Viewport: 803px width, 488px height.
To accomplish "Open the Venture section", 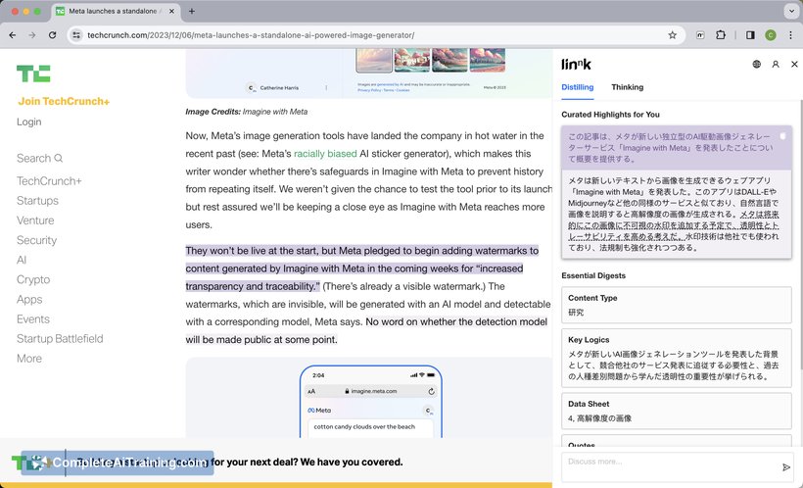I will pyautogui.click(x=35, y=220).
